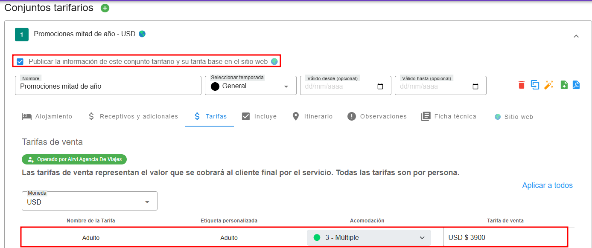Open the Moneda currency dropdown
The image size is (592, 248).
89,202
